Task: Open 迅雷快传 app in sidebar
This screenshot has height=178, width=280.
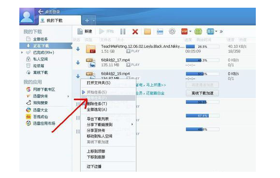Action: (x=40, y=96)
